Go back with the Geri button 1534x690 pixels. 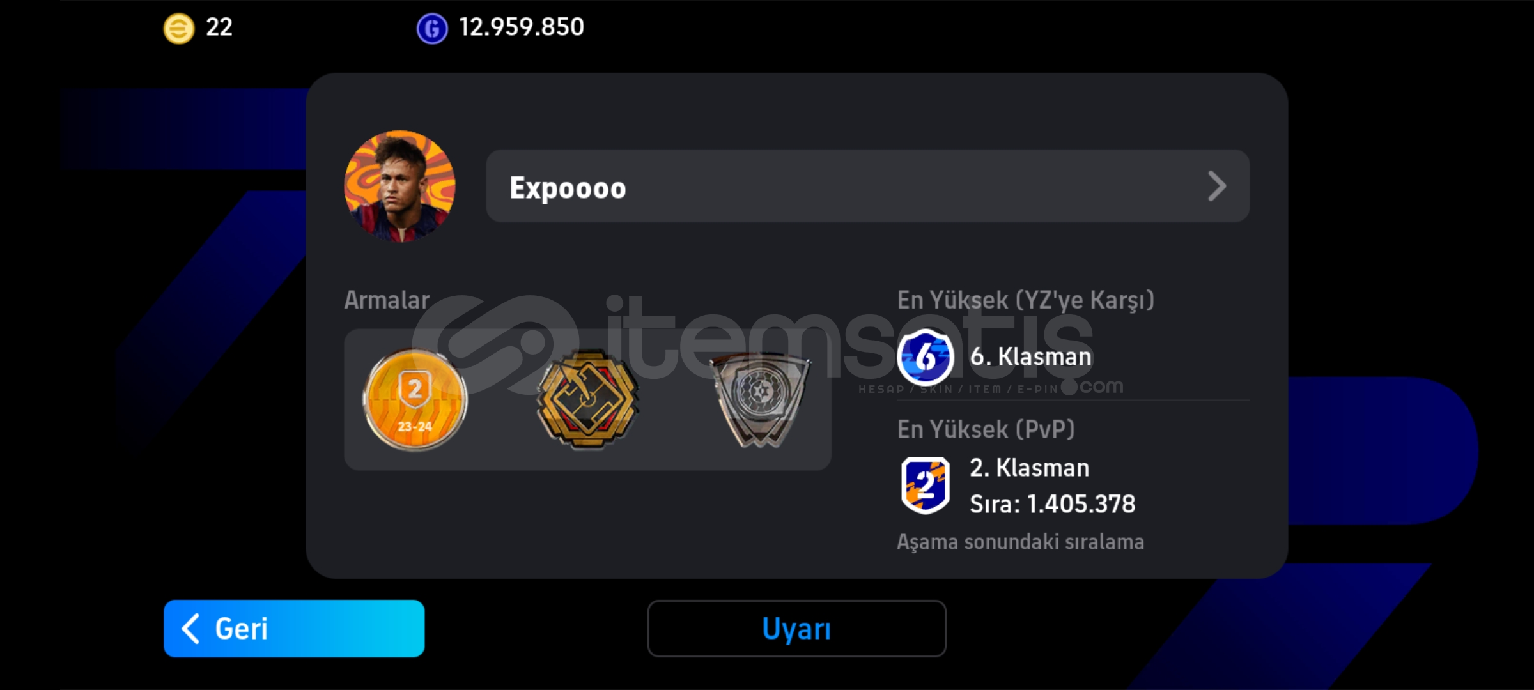(x=294, y=629)
